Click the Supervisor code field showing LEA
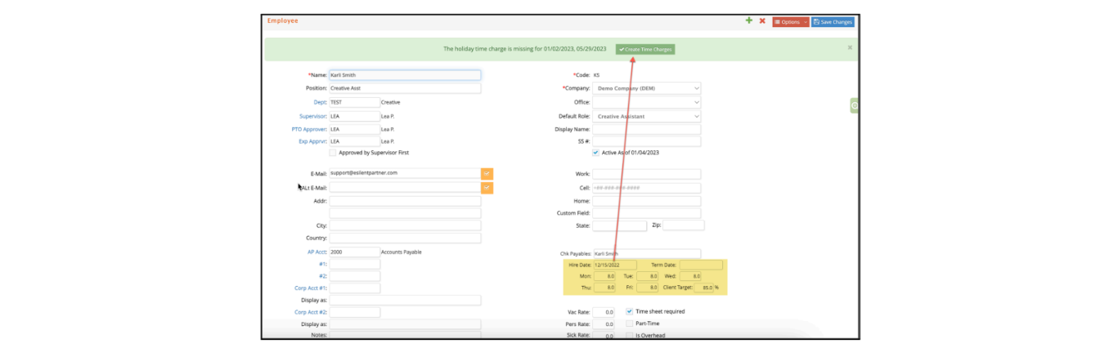 pos(354,117)
